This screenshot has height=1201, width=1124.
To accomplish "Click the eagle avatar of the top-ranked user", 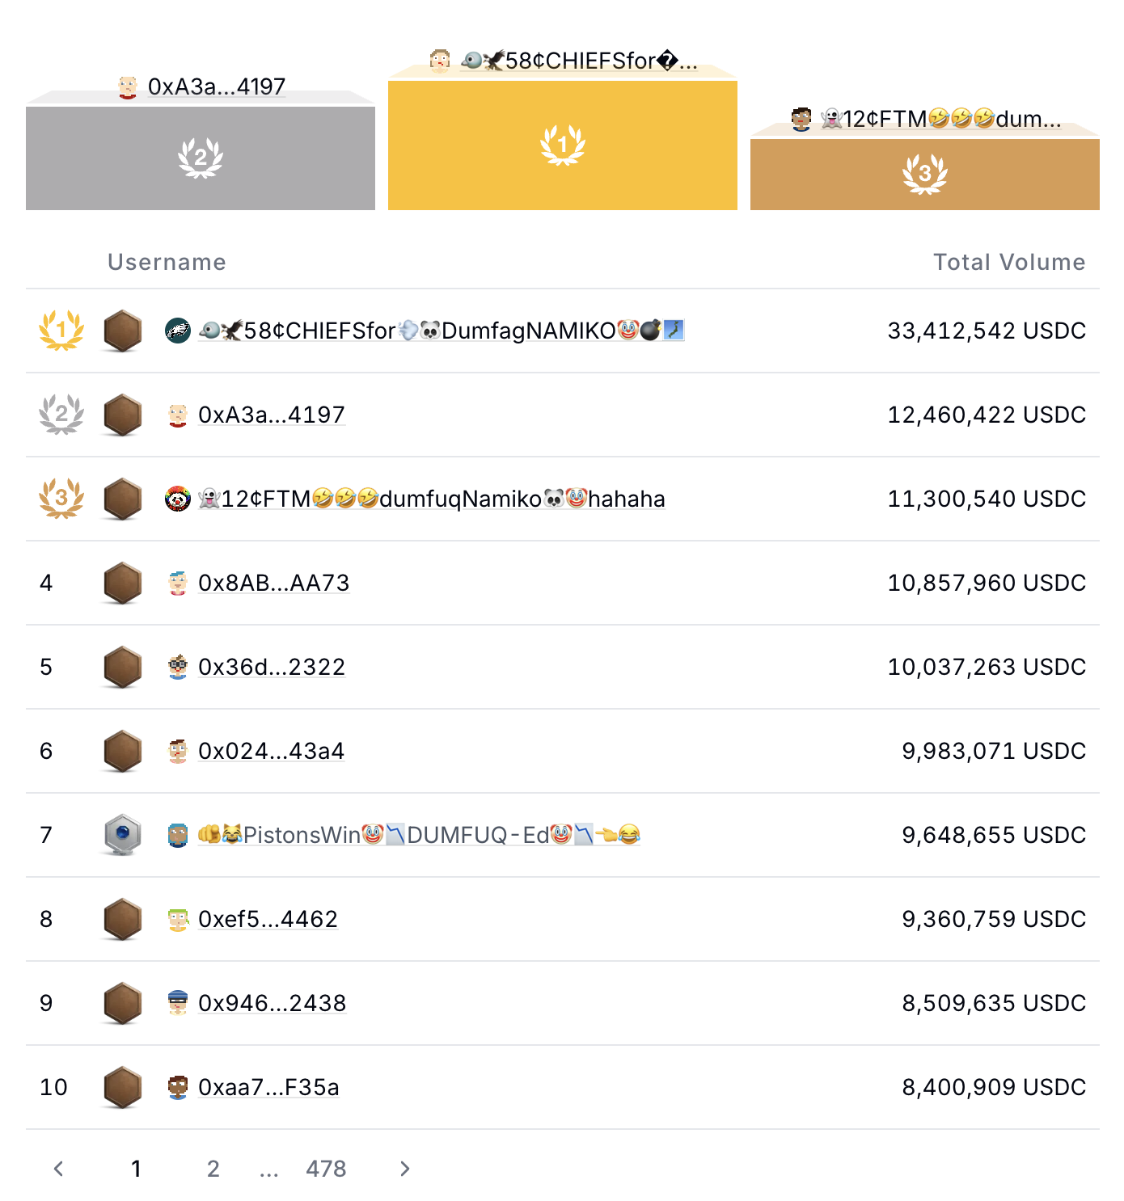I will click(x=178, y=331).
